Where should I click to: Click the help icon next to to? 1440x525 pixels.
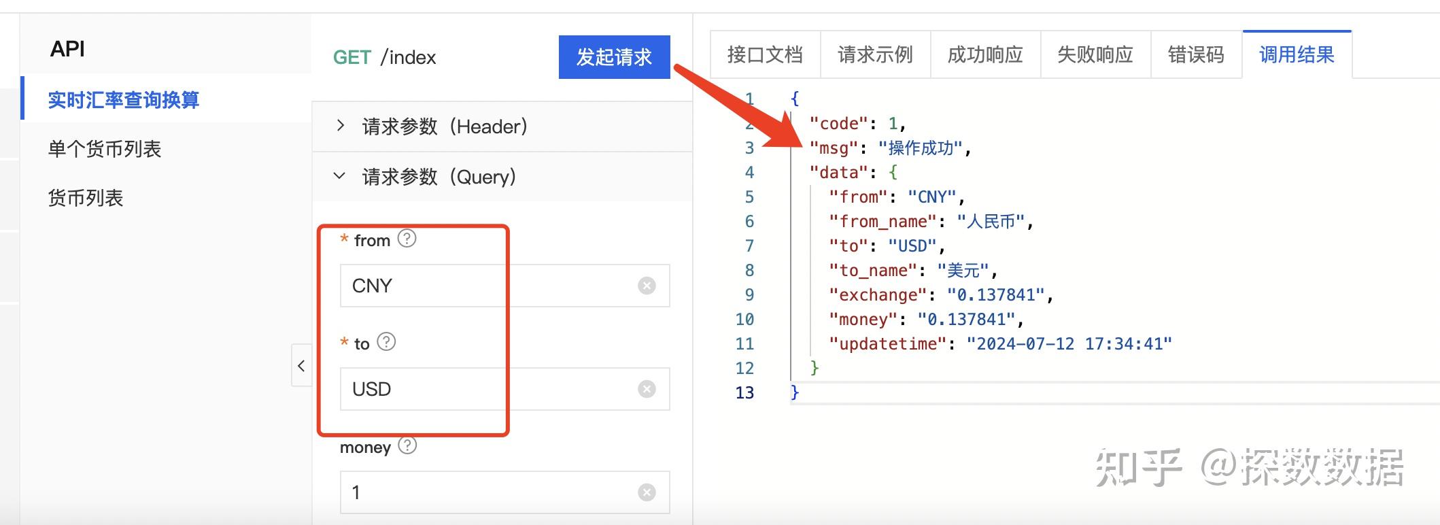click(x=386, y=342)
